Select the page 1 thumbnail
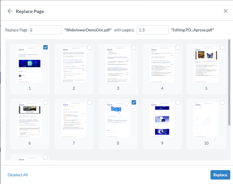233x184 pixels. (x=30, y=65)
